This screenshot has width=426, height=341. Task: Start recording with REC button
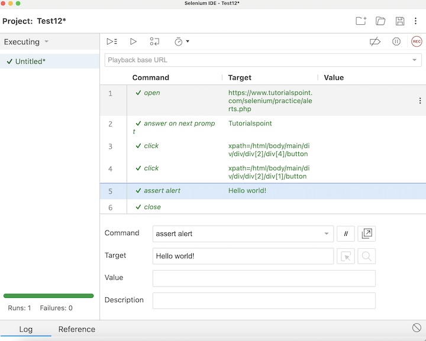pyautogui.click(x=417, y=41)
